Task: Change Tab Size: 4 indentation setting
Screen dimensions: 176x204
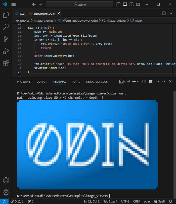Action: coord(110,201)
